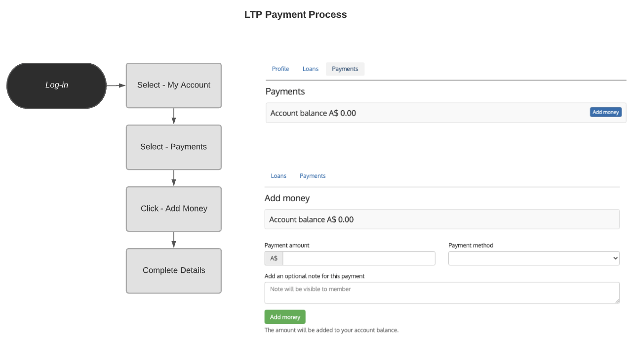Select the 'Complete Details' flowchart box
The height and width of the screenshot is (342, 634).
174,271
